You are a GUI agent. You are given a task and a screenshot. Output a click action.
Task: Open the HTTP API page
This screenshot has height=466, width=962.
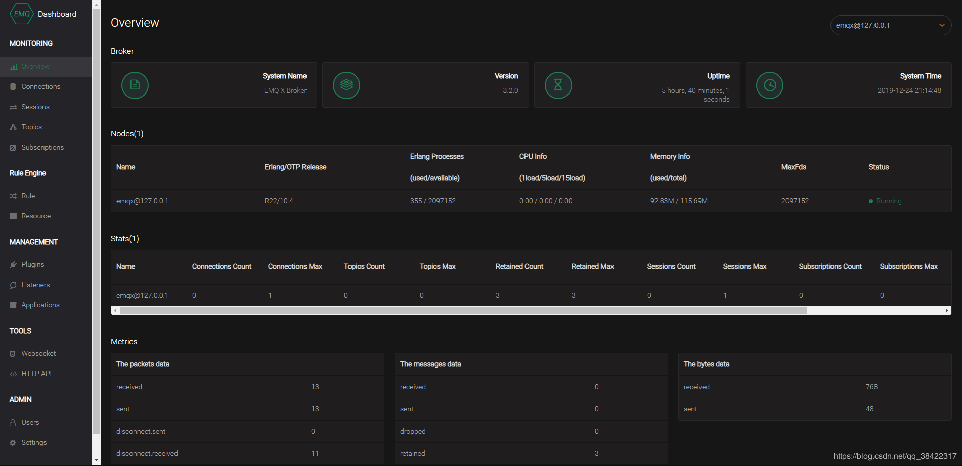(46, 374)
